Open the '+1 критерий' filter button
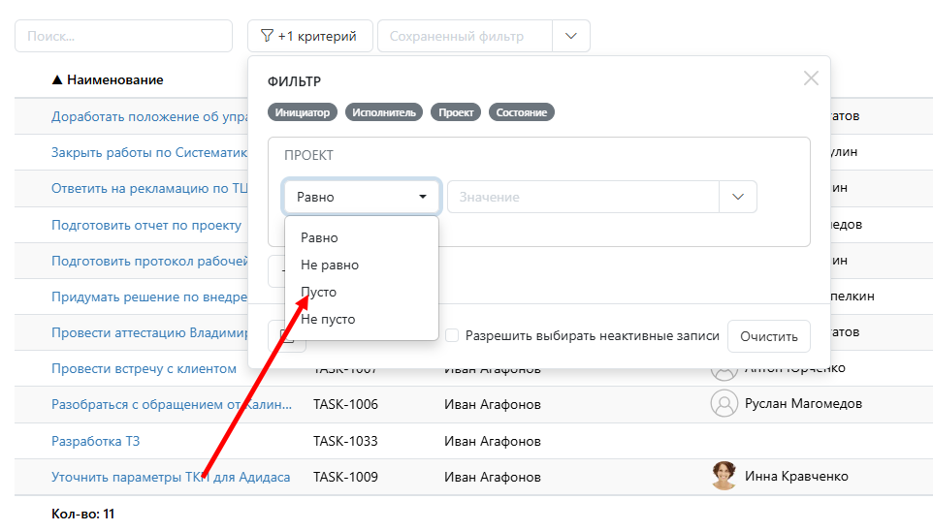Screen dimensions: 933x531 (310, 36)
